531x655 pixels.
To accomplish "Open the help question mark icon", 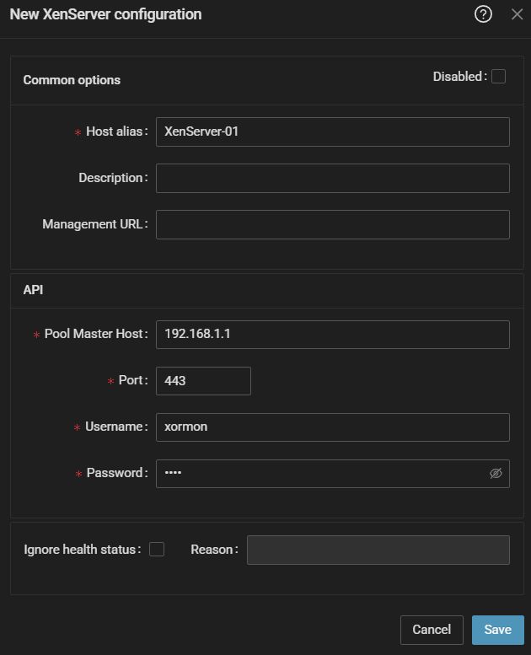I will point(483,14).
